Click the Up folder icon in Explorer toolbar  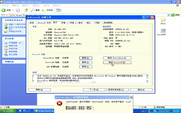(x=26, y=10)
